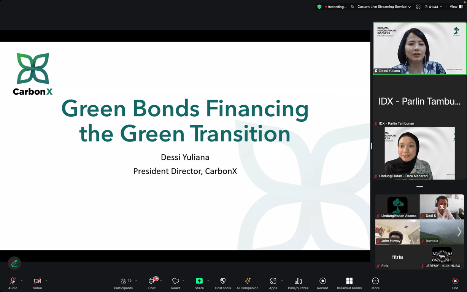Open the React heart menu
Screen dimensions: 467x292
[175, 283]
